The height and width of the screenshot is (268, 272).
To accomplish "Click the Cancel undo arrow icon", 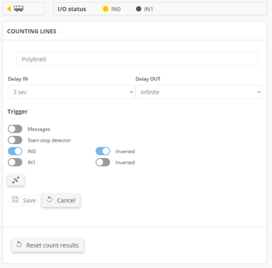I will pos(49,200).
